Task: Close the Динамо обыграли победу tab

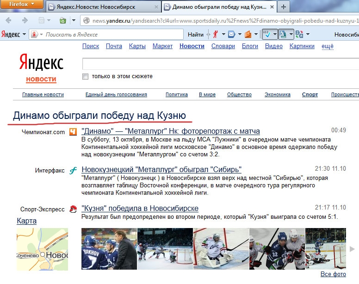Action: [272, 7]
